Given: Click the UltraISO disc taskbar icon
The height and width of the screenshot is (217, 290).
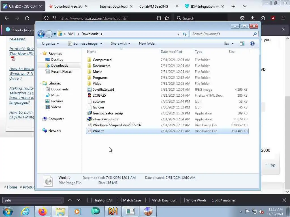Looking at the screenshot, I should pyautogui.click(x=148, y=211).
